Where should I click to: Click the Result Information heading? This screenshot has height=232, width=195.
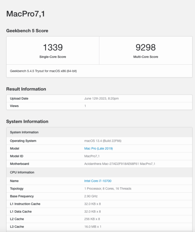26,89
